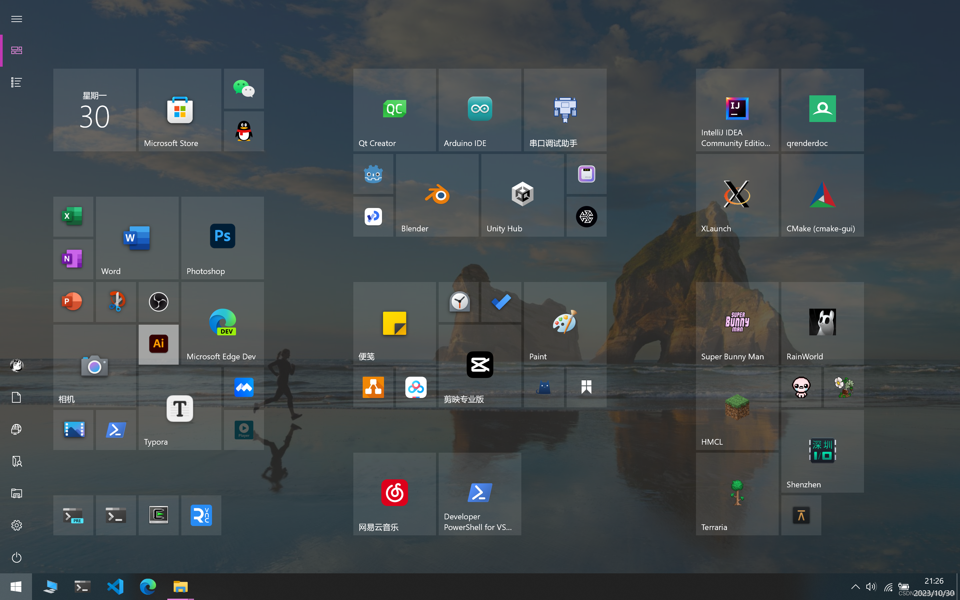The image size is (960, 600).
Task: Launch Qt Creator
Action: click(394, 110)
